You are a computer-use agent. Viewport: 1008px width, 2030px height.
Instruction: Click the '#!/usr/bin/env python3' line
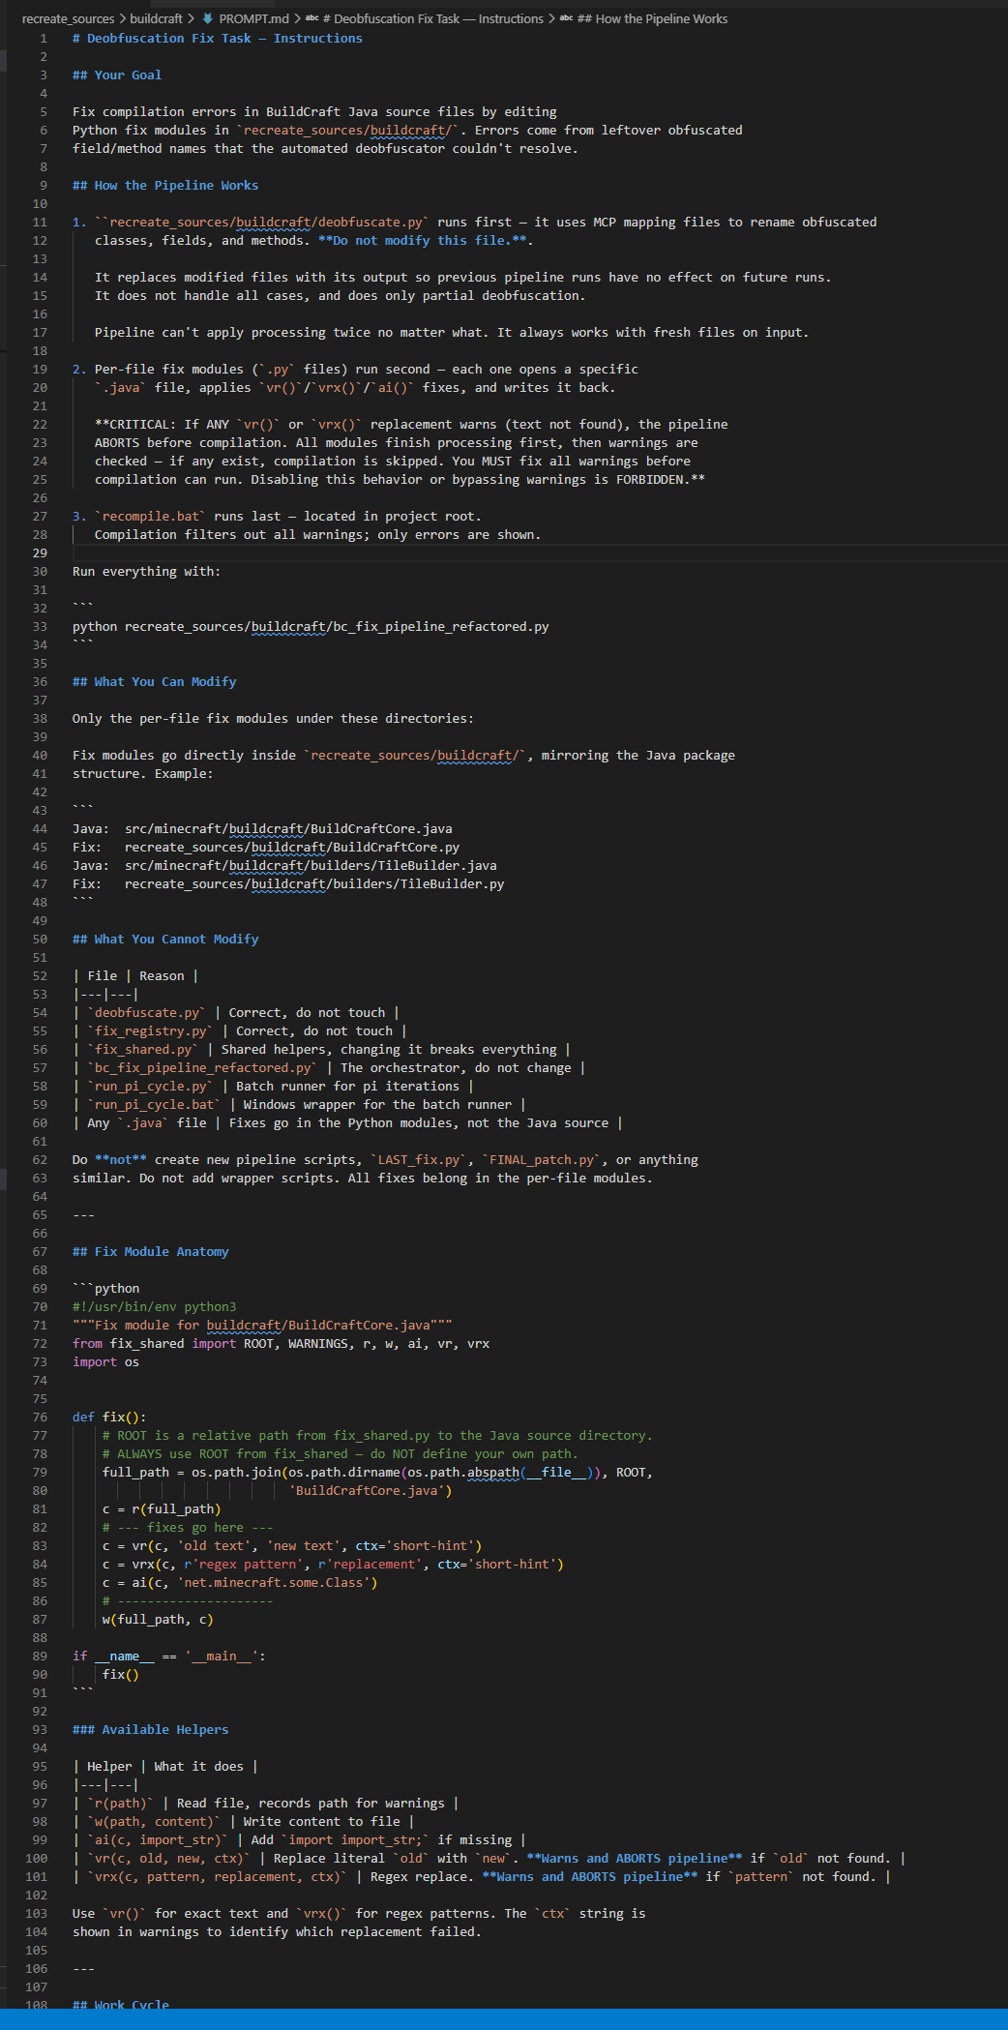click(x=155, y=1307)
